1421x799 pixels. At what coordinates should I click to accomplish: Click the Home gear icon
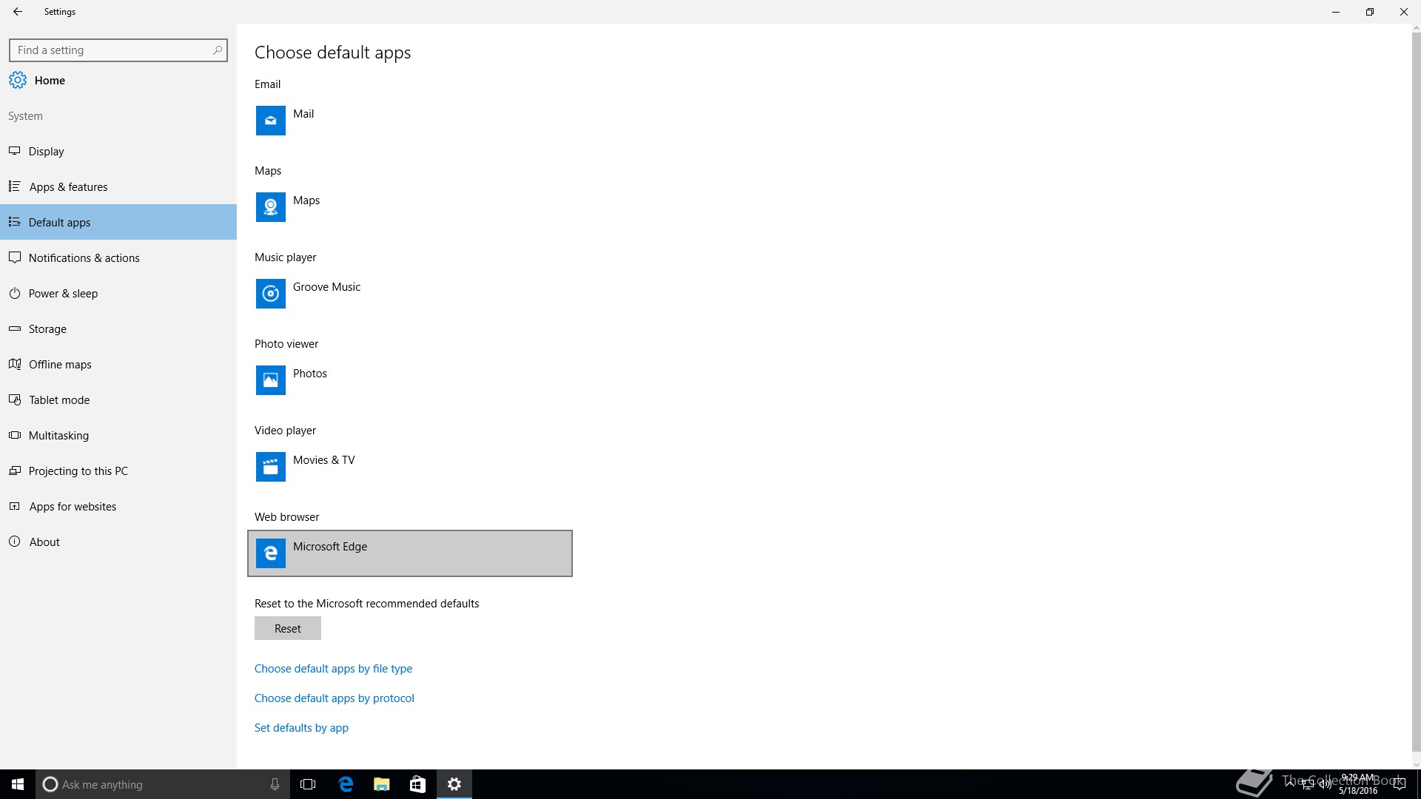click(18, 80)
